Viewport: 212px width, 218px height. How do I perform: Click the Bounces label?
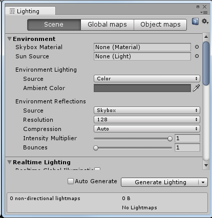(35, 147)
